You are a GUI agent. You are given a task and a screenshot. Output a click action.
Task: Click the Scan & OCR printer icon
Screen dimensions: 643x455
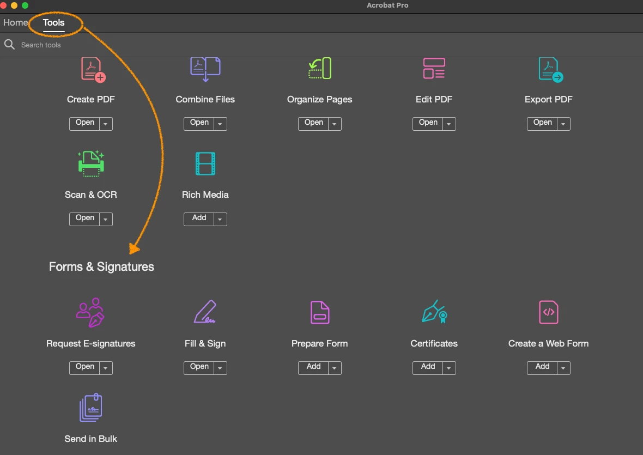click(x=91, y=163)
